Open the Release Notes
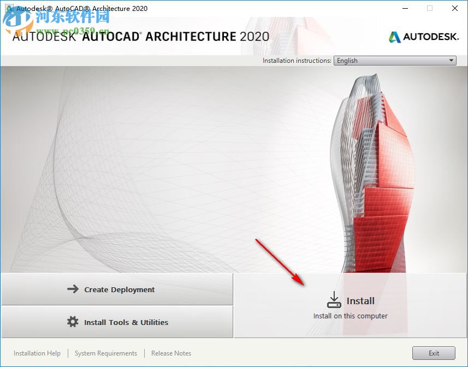 tap(171, 353)
